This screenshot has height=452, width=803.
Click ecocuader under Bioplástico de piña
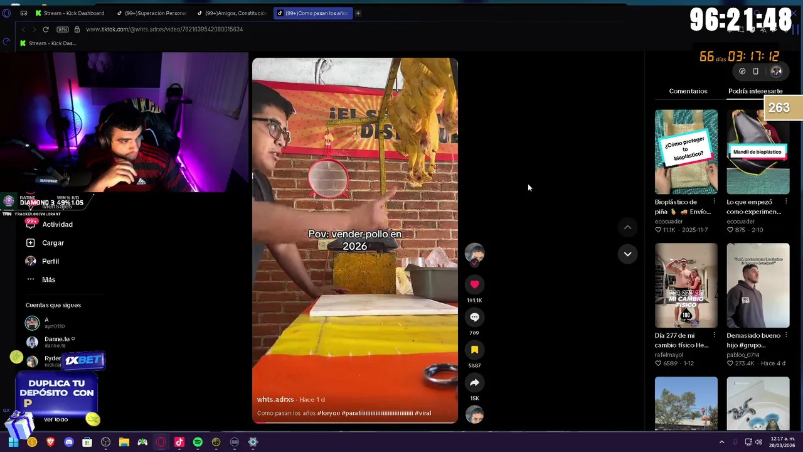click(x=669, y=221)
